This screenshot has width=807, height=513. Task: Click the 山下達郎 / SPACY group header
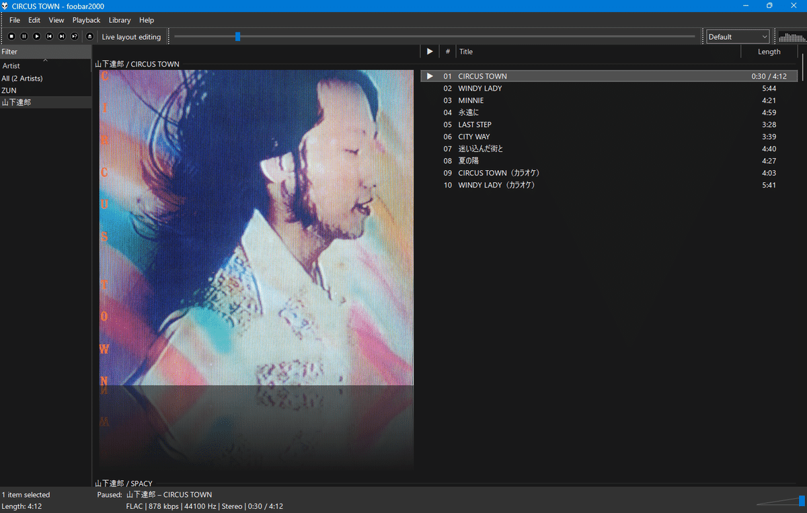[124, 483]
